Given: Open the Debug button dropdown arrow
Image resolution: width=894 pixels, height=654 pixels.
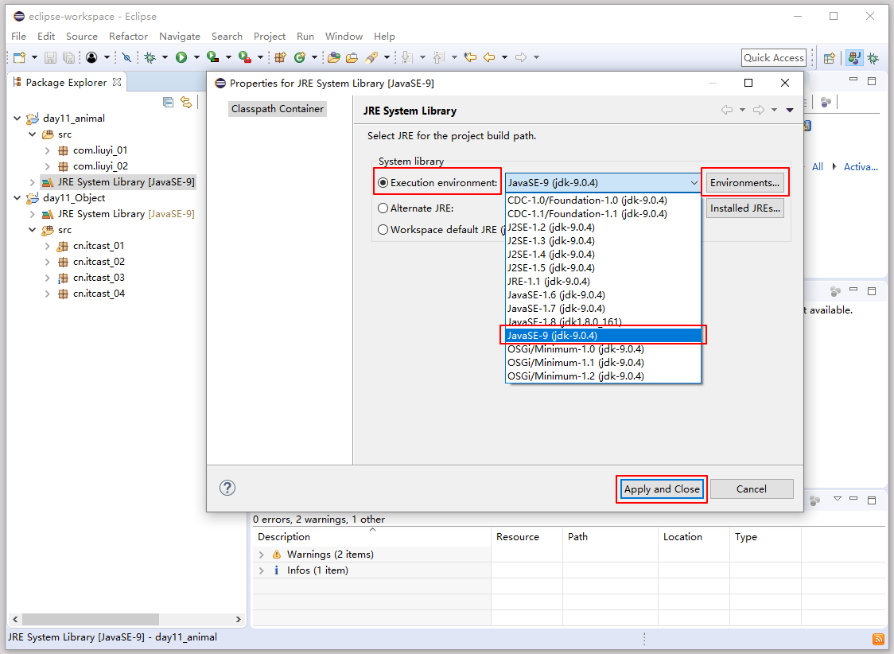Looking at the screenshot, I should click(165, 57).
